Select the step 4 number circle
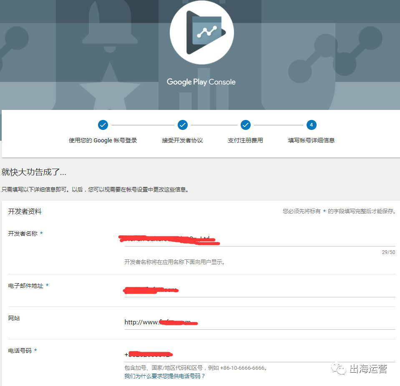Screen dimensions: 400x386 (x=311, y=125)
